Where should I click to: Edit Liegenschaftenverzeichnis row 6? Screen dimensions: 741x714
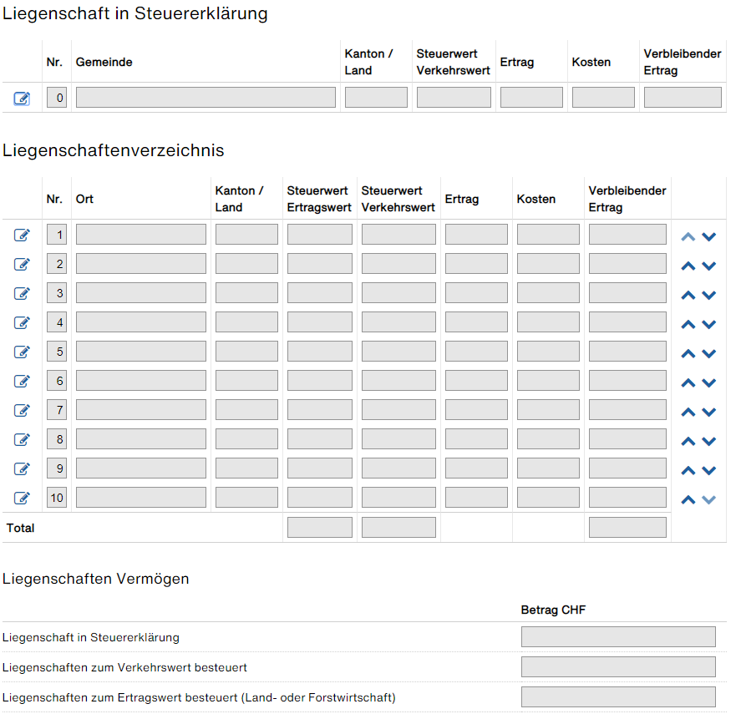point(22,382)
